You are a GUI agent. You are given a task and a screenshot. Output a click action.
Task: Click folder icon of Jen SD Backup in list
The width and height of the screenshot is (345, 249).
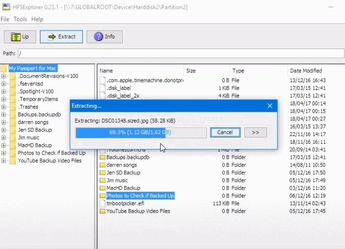click(x=103, y=173)
